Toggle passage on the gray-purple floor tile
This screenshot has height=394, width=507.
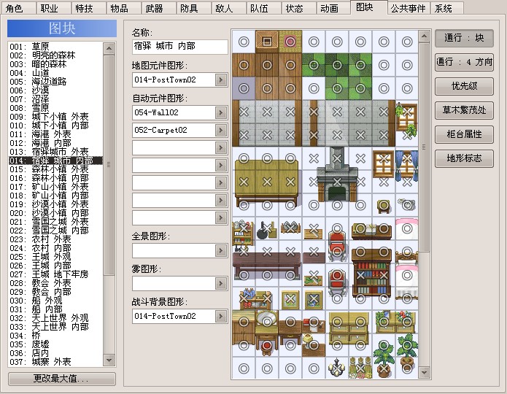pos(244,88)
